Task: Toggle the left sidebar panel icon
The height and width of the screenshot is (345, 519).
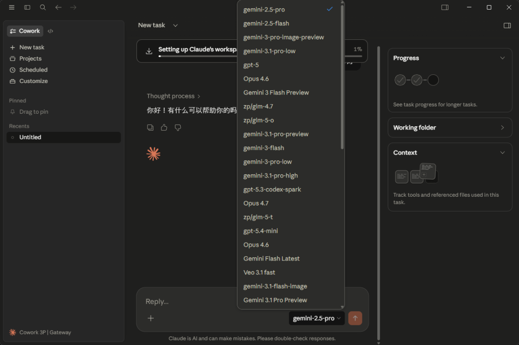Action: click(27, 7)
